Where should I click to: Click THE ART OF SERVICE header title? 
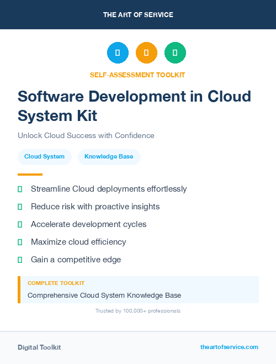pyautogui.click(x=138, y=15)
